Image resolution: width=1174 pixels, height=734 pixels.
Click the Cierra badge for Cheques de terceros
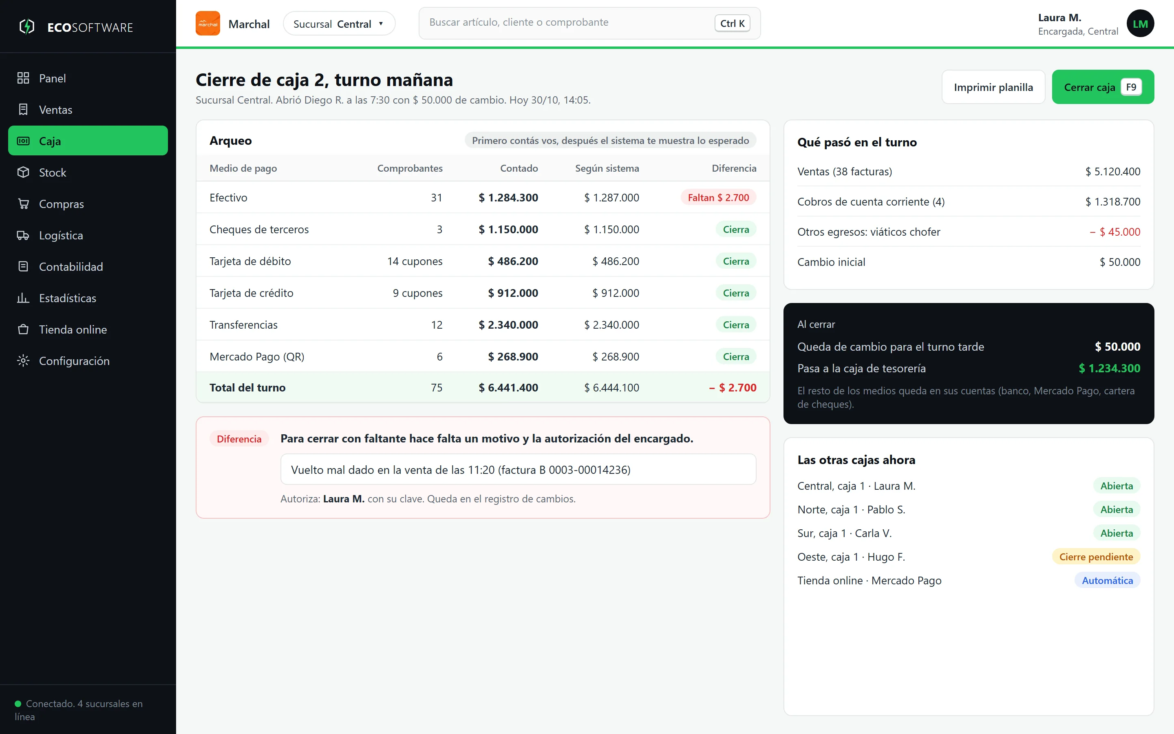736,229
